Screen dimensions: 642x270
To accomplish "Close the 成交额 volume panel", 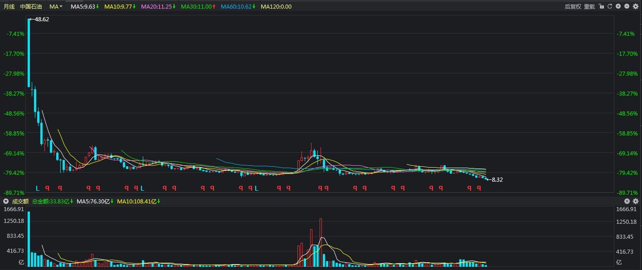I will [x=627, y=201].
